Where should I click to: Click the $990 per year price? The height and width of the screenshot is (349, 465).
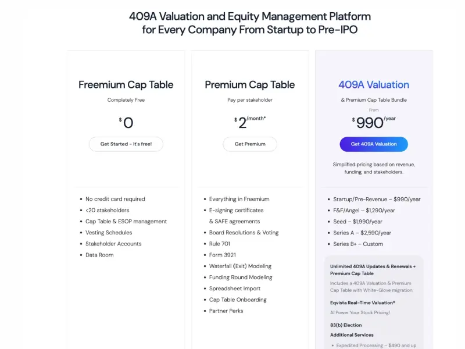[x=374, y=122]
